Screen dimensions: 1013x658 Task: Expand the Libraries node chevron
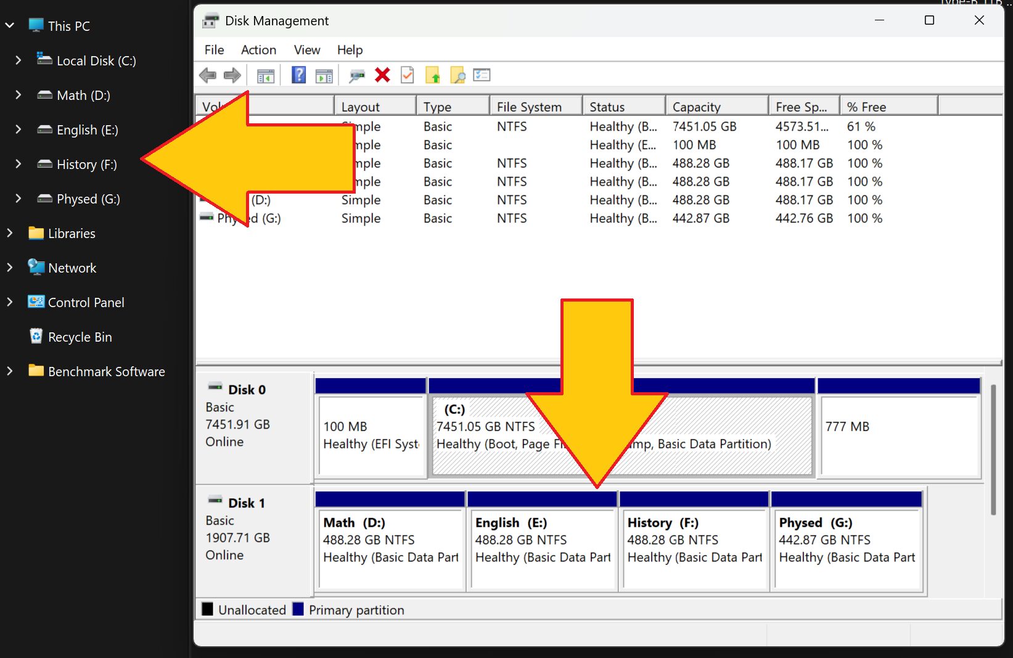[10, 233]
